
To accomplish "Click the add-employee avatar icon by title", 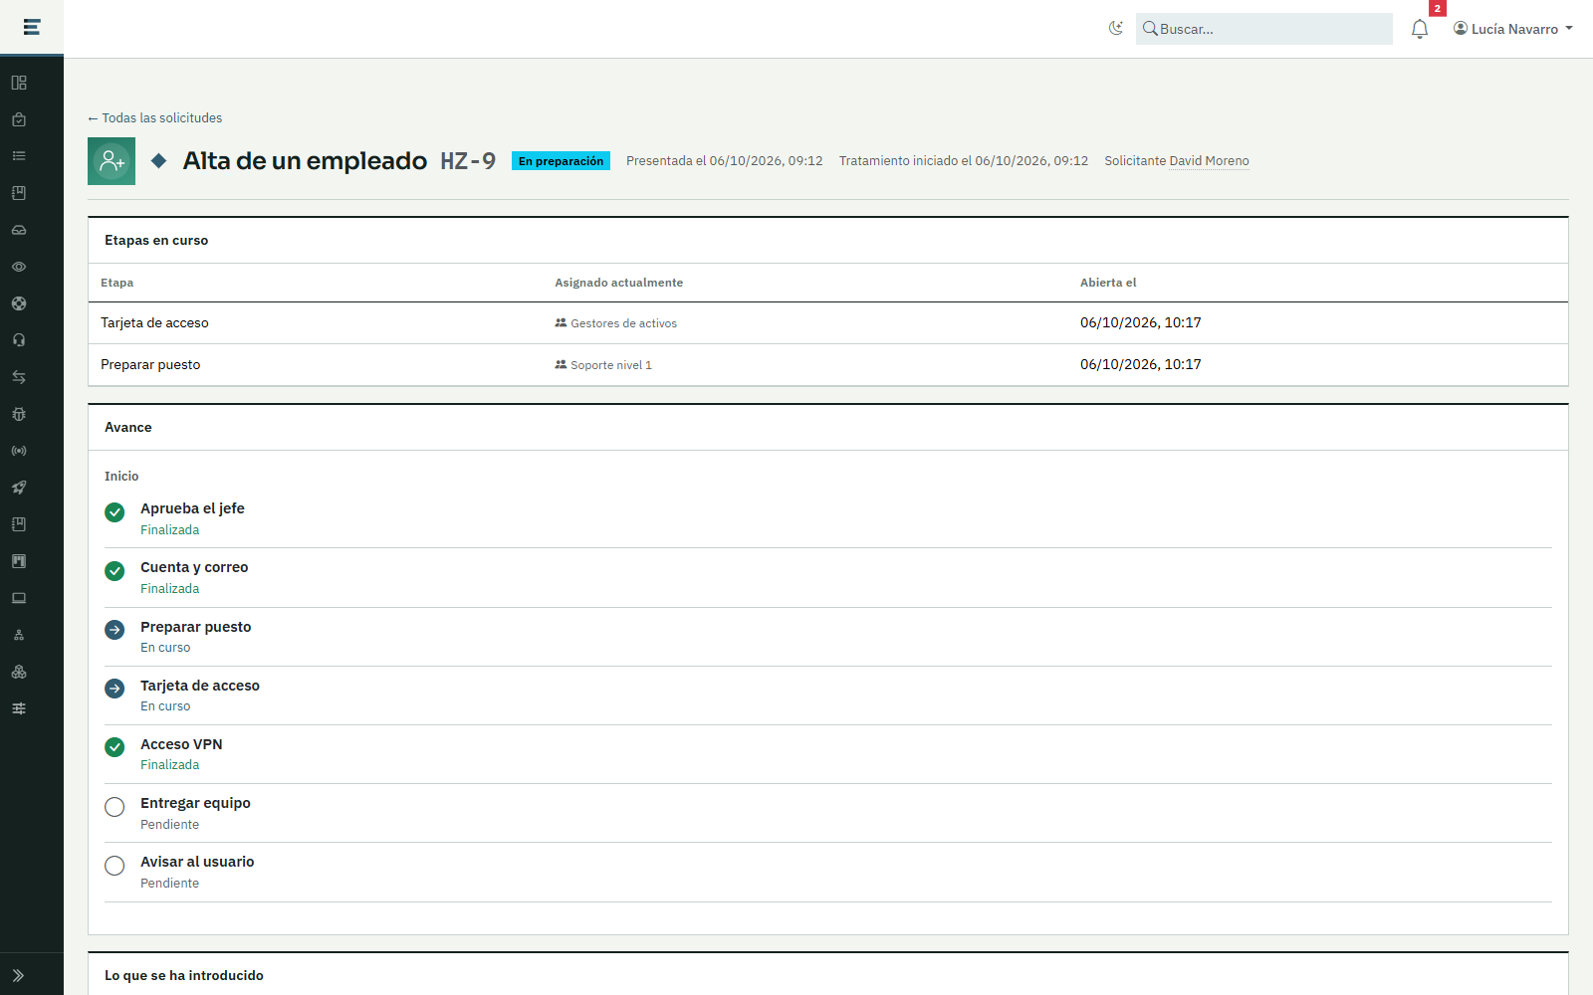I will pyautogui.click(x=112, y=161).
